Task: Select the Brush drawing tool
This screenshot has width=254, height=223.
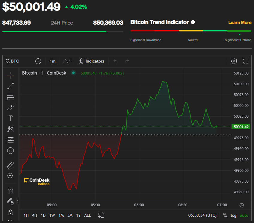Action: 10,107
